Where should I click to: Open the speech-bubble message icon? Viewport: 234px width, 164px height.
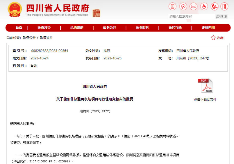pos(193,6)
